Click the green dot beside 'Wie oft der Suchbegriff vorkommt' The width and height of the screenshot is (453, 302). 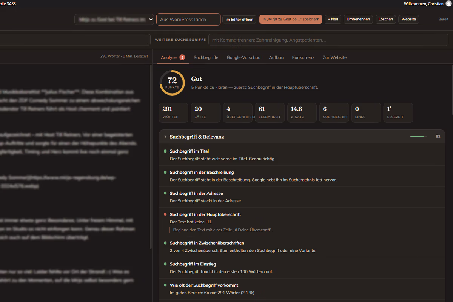pyautogui.click(x=165, y=285)
